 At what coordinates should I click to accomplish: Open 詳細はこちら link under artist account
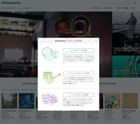coord(73,83)
